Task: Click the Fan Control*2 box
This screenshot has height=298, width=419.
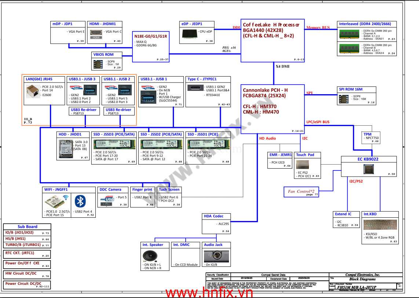Action: click(301, 192)
